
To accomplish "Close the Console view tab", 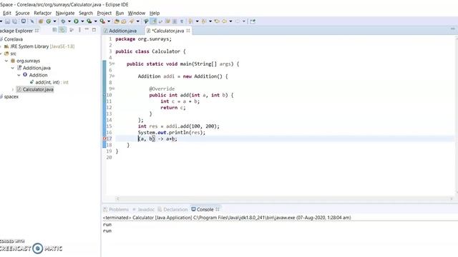I will click(x=218, y=209).
